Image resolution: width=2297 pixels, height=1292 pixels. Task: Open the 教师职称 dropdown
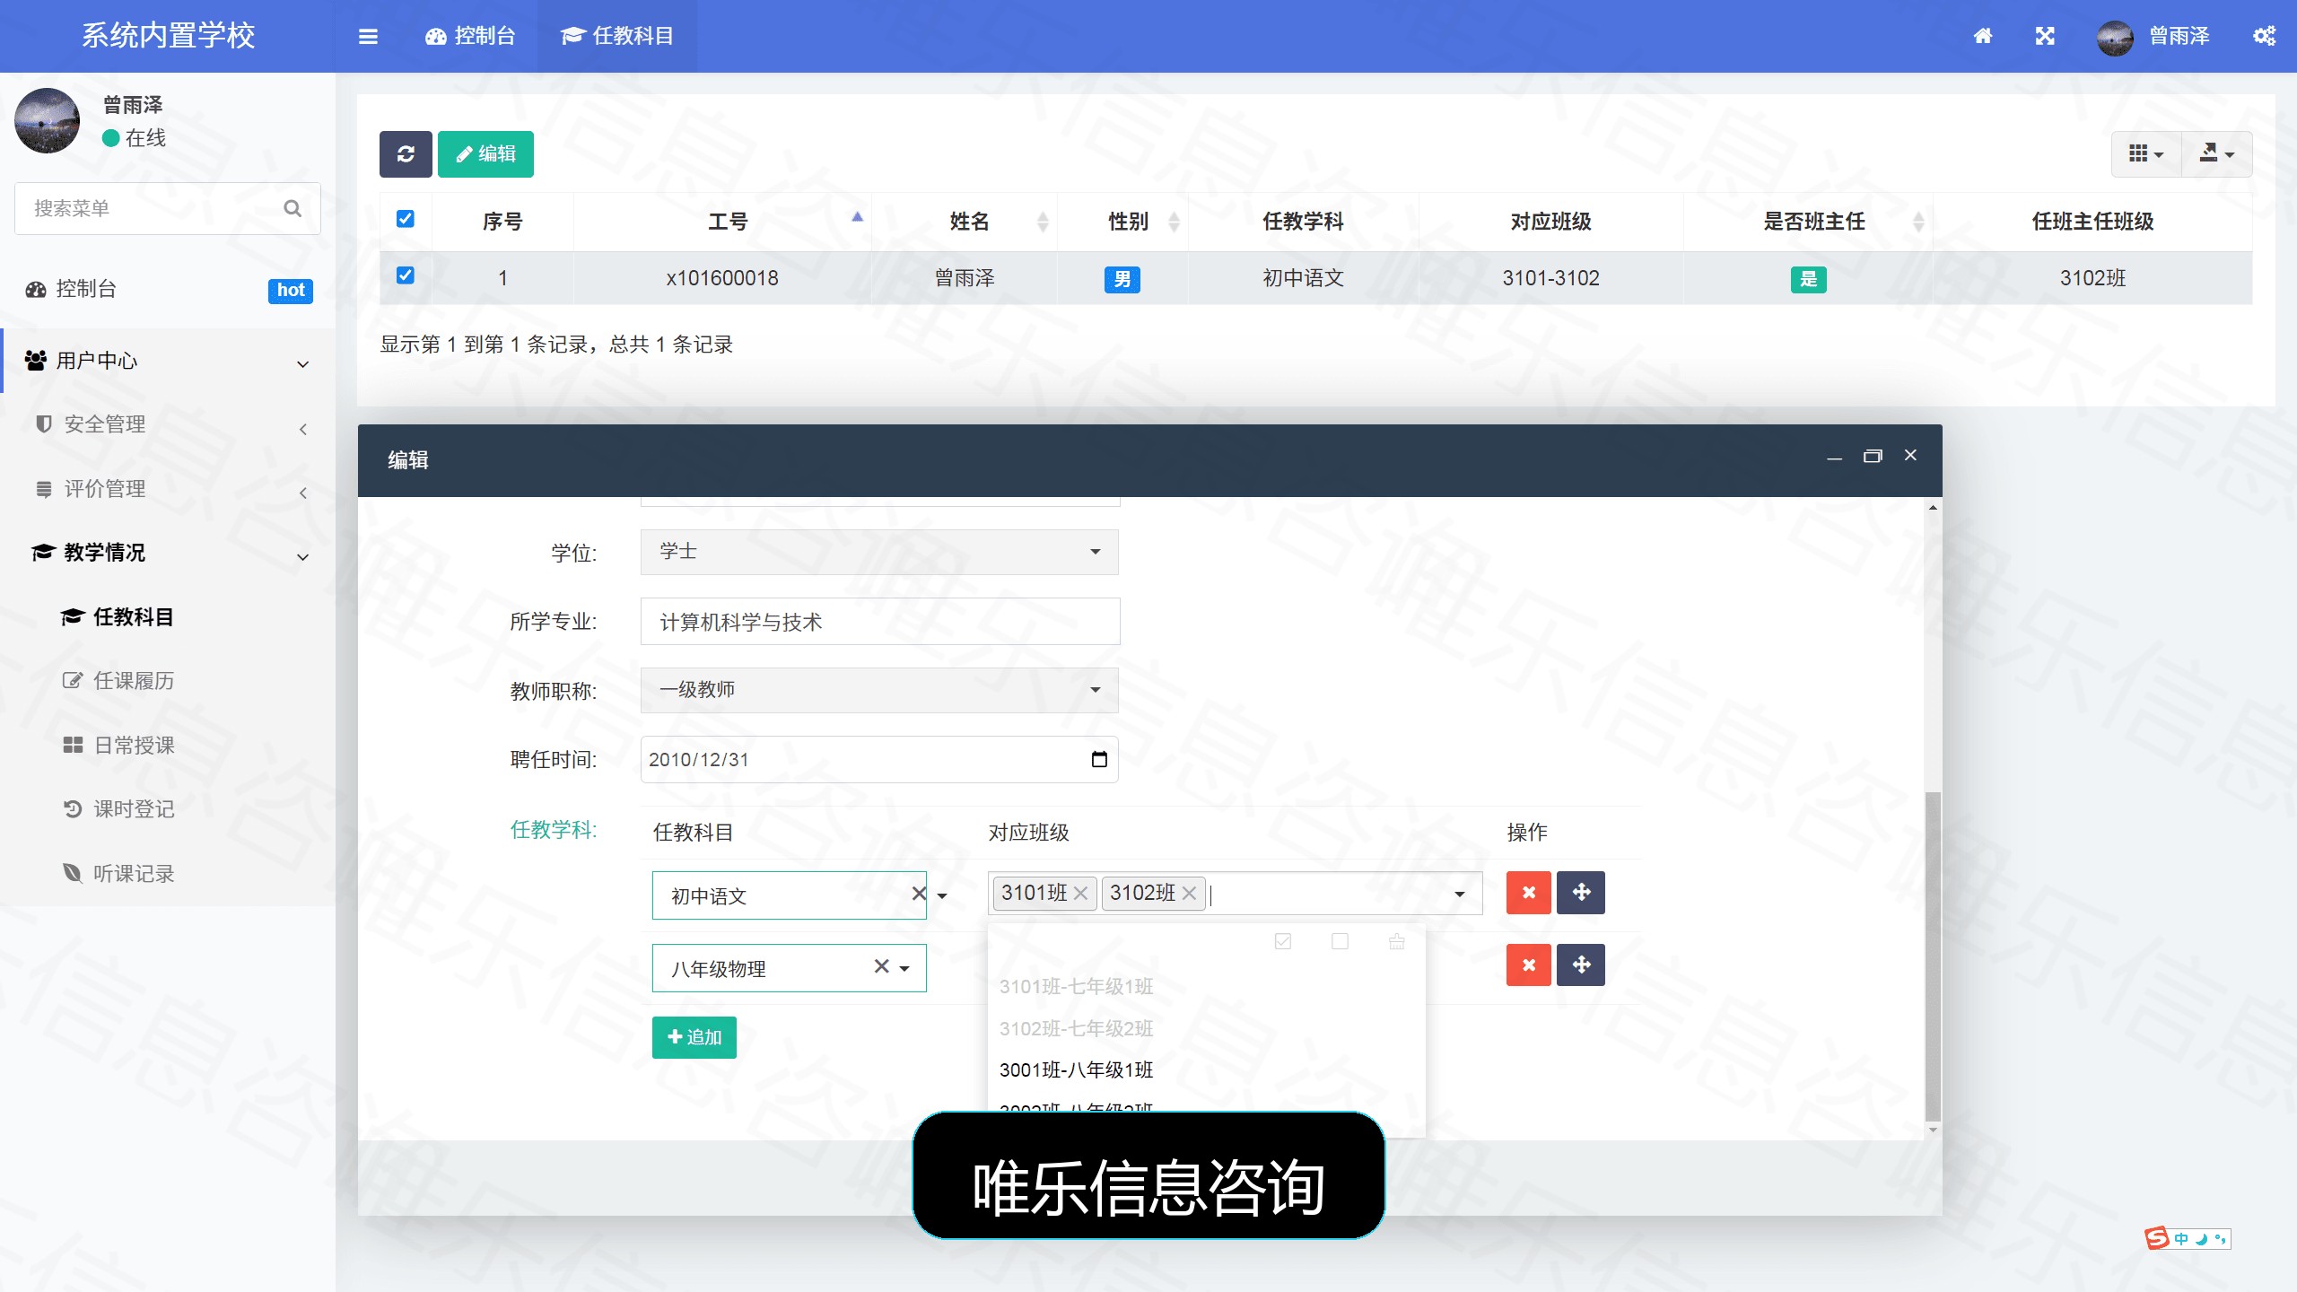click(879, 690)
